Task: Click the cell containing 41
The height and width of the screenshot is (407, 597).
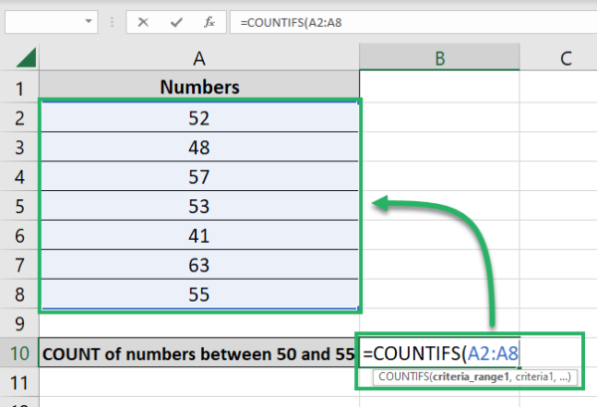Action: pos(199,235)
